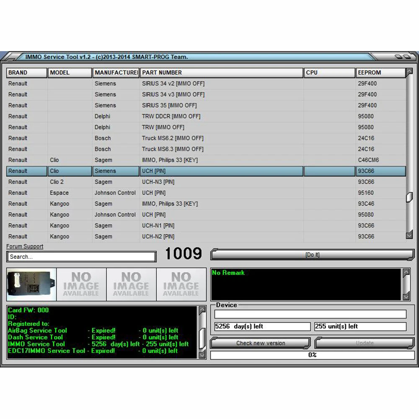The width and height of the screenshot is (419, 419).
Task: Select the 95080 cell in the Kangoo Johnson Control row
Action: point(381,215)
